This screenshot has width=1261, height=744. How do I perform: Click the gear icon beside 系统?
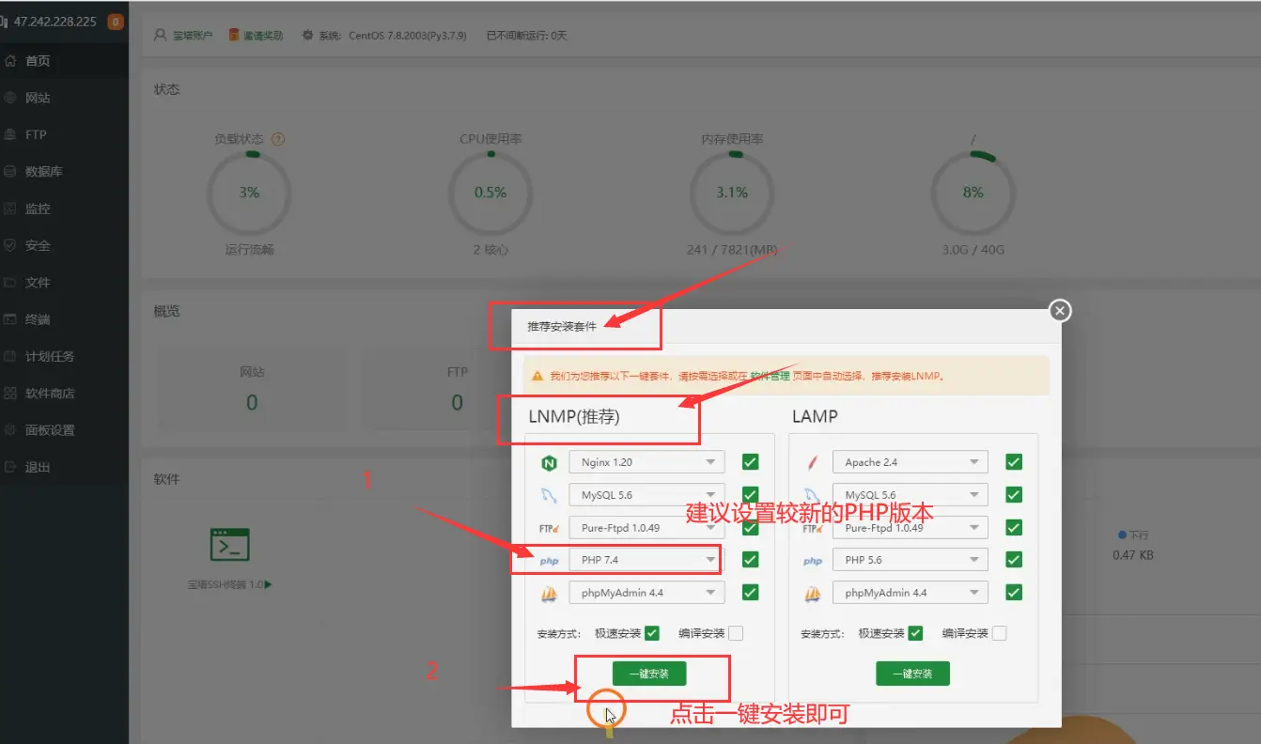tap(307, 36)
